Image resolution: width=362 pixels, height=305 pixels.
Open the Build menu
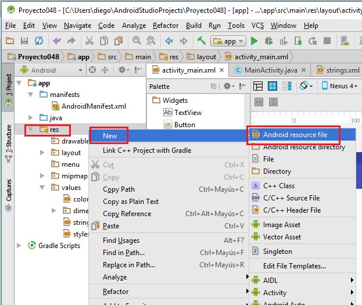pos(193,26)
